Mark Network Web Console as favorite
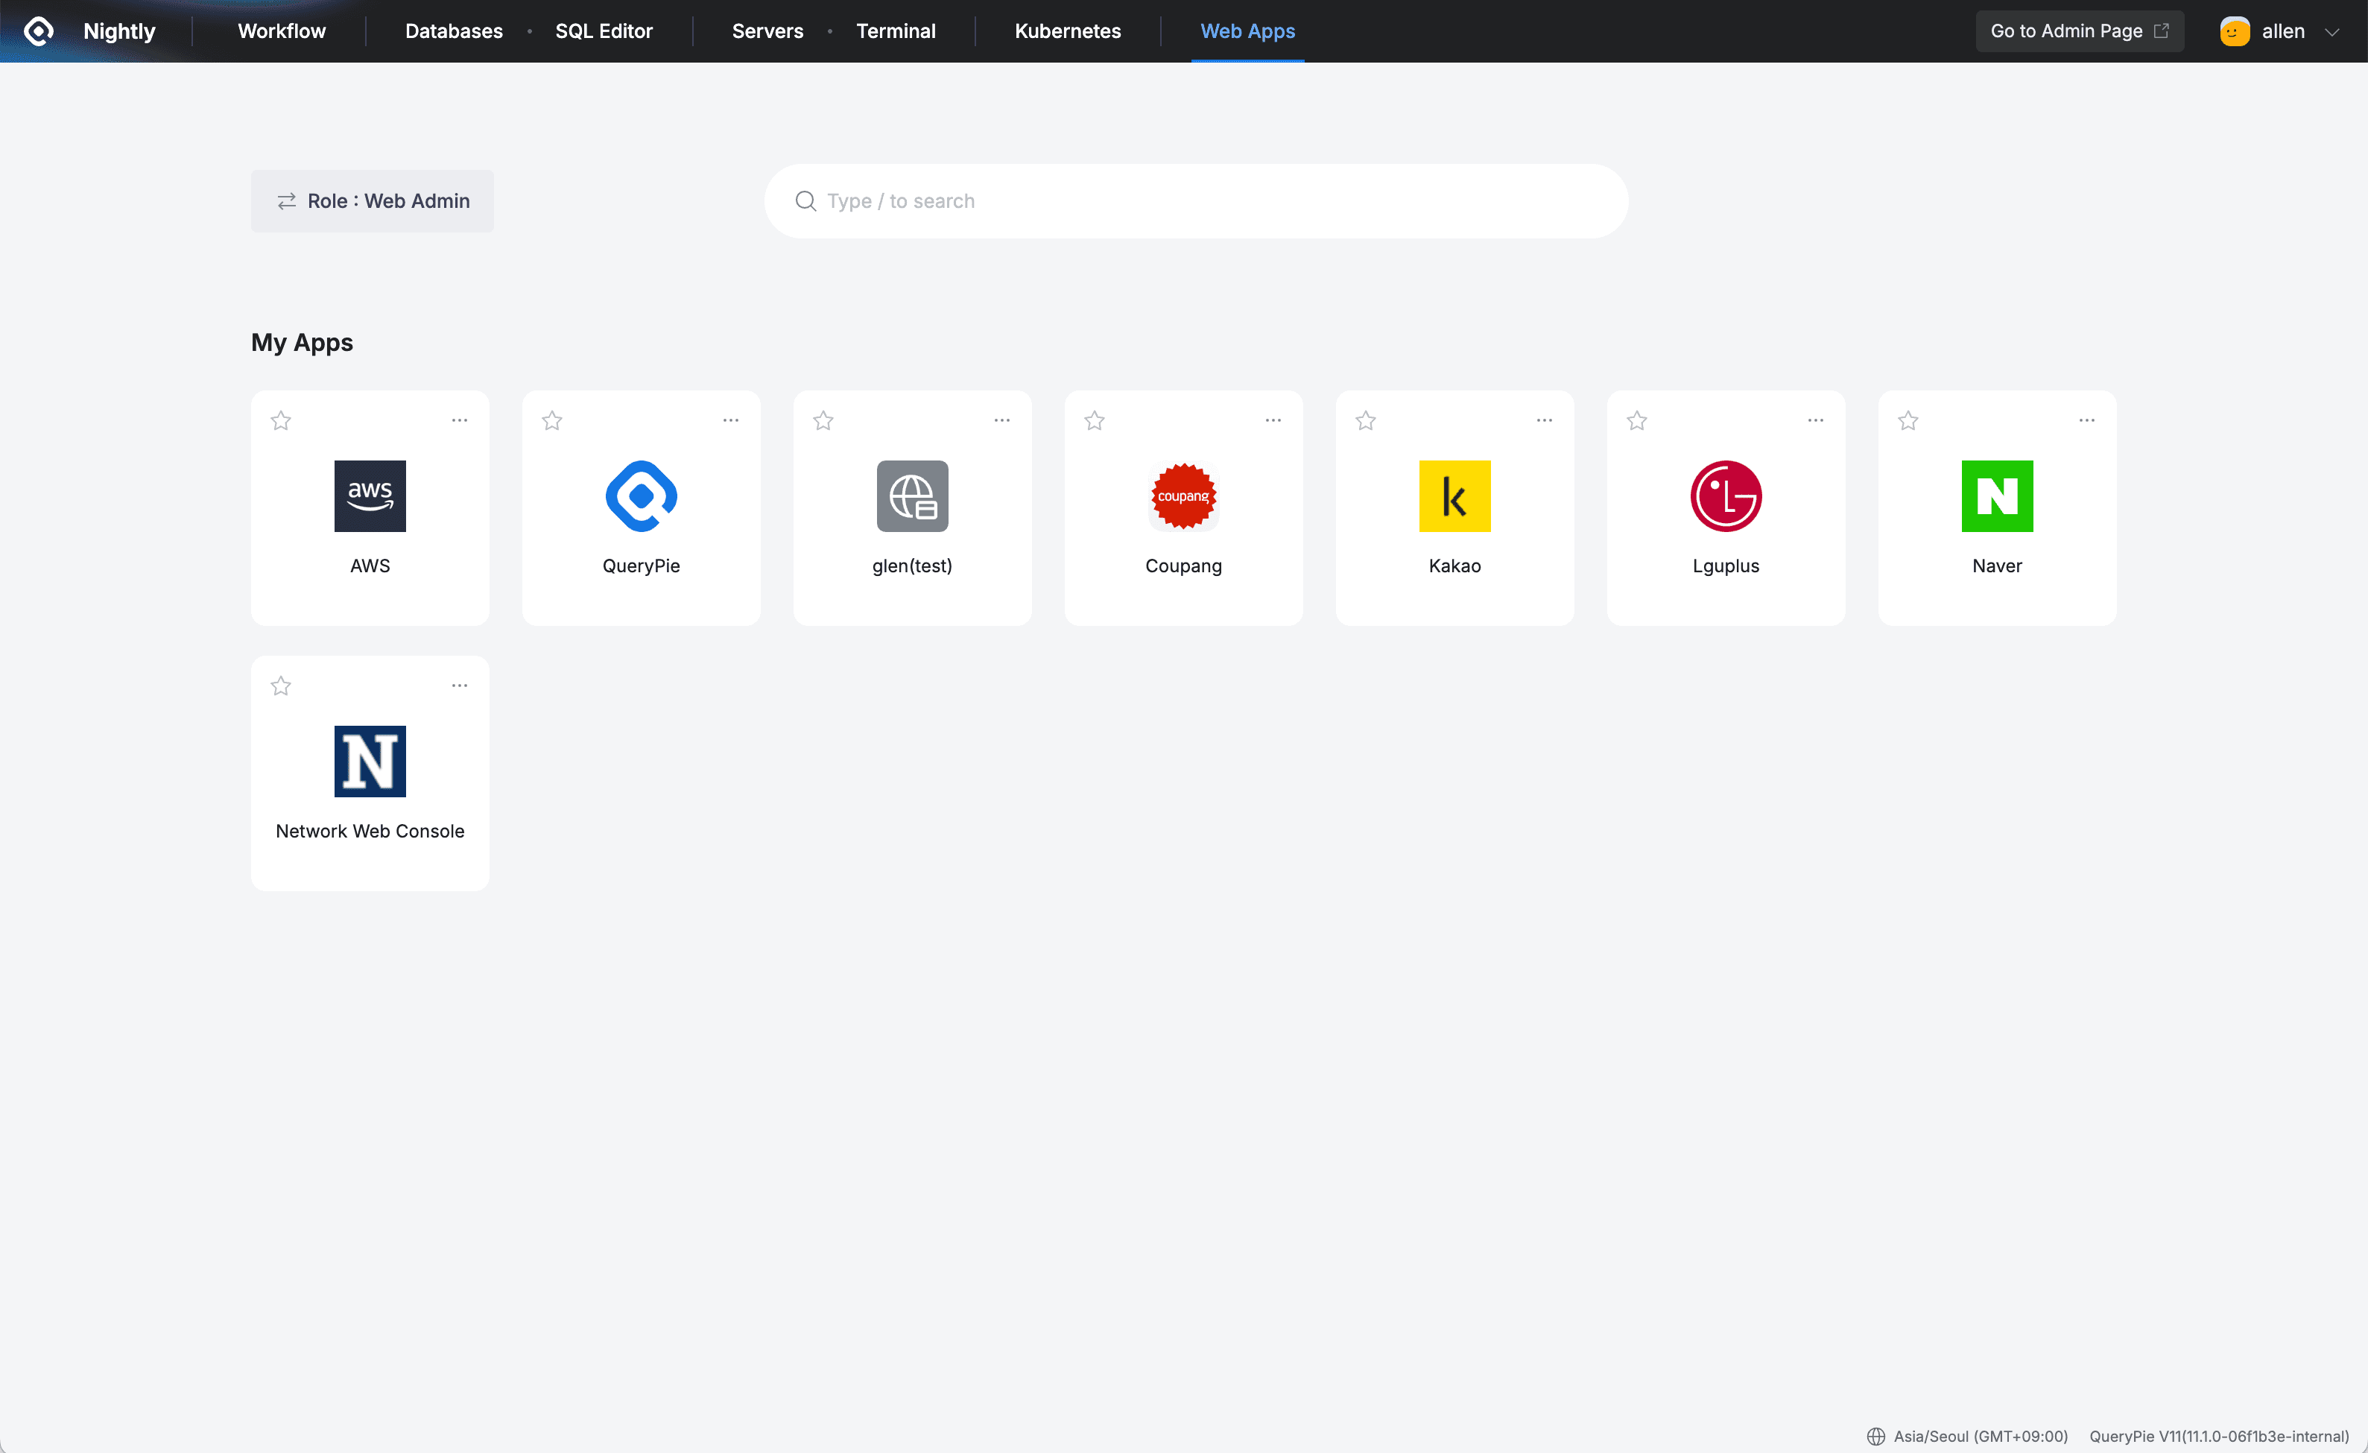 click(281, 686)
